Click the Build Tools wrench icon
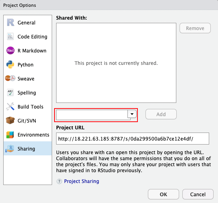This screenshot has height=203, width=218. (x=10, y=107)
